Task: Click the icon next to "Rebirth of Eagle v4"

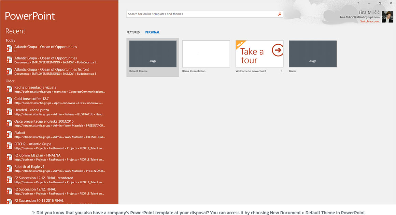Action: click(x=9, y=168)
